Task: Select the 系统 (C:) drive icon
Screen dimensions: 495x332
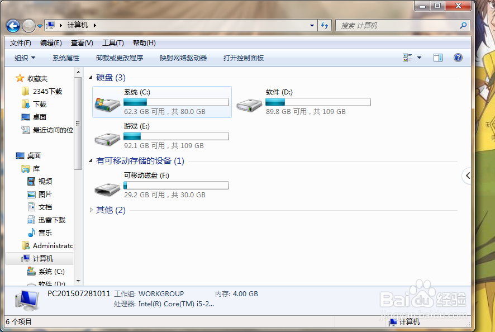Action: point(107,104)
